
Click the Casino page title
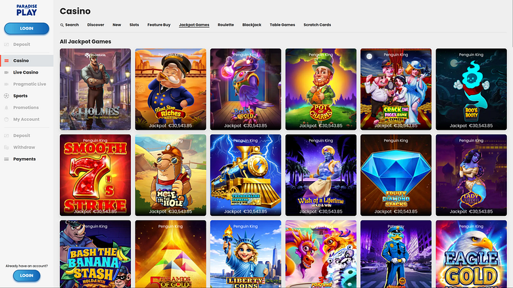click(x=75, y=11)
